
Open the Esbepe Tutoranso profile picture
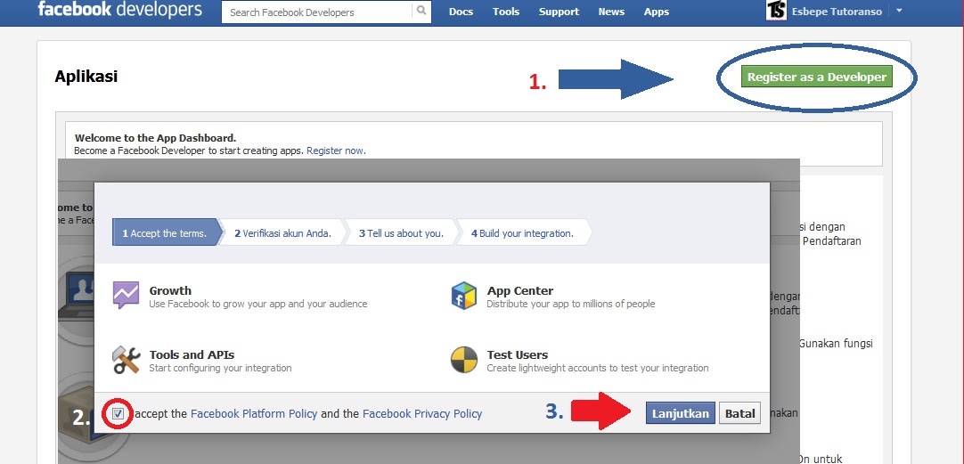pos(777,11)
